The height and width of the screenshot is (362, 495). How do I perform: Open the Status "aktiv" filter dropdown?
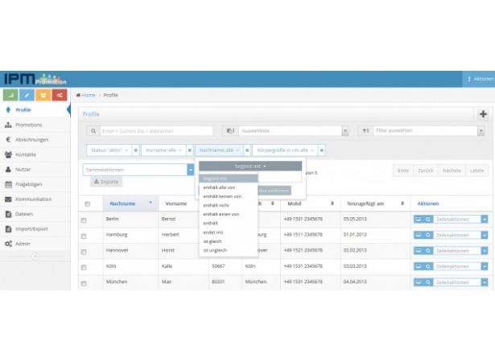(x=109, y=150)
